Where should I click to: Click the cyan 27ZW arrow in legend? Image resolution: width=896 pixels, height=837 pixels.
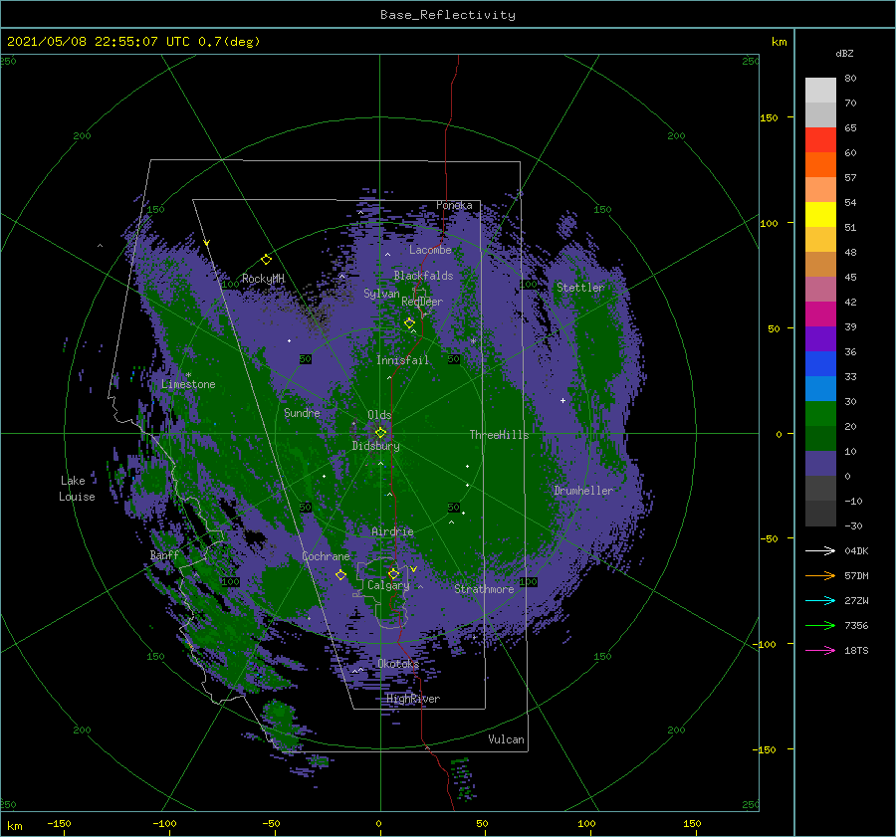[x=820, y=600]
